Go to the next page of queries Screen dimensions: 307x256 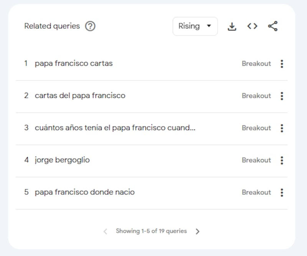198,231
